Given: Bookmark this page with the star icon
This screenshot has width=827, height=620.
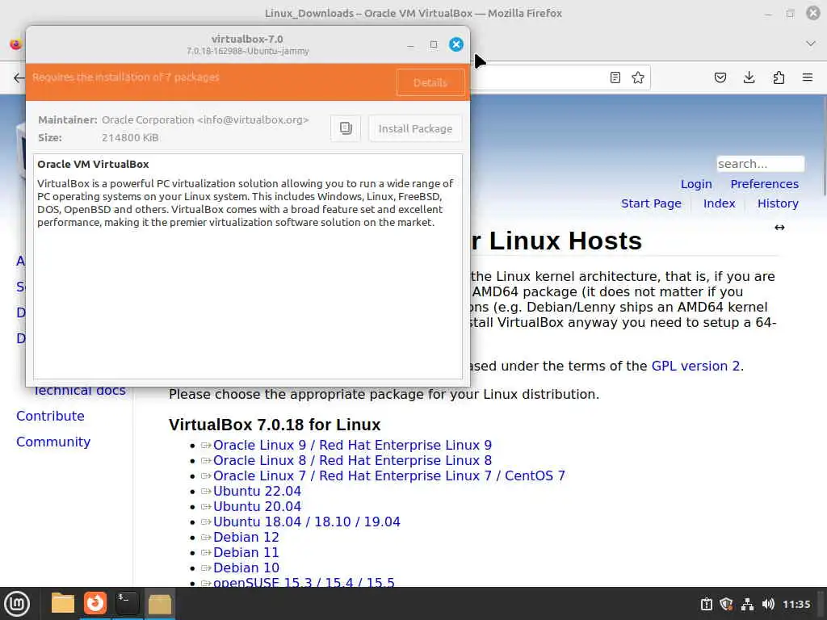Looking at the screenshot, I should (x=638, y=77).
